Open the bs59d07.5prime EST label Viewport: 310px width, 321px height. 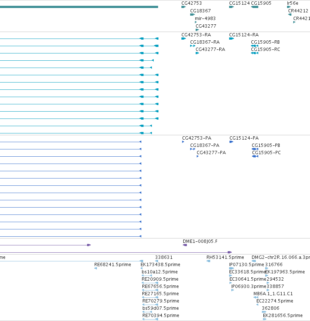[x=160, y=308]
